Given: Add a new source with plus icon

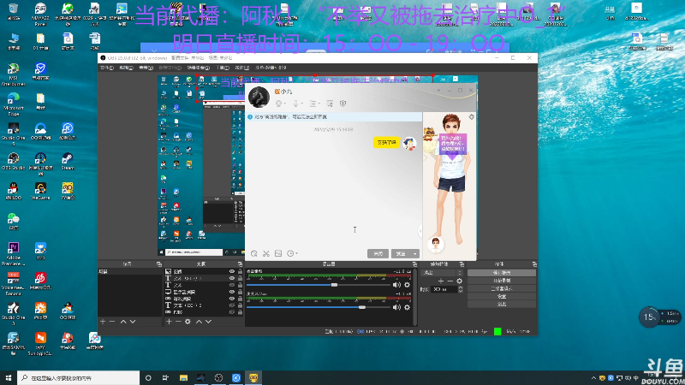Looking at the screenshot, I should (169, 322).
